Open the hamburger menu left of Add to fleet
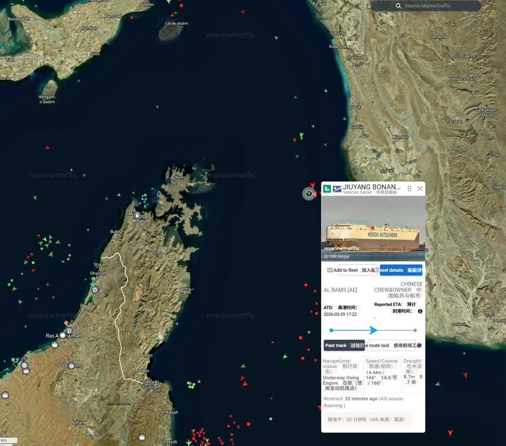The height and width of the screenshot is (446, 506). click(x=330, y=270)
